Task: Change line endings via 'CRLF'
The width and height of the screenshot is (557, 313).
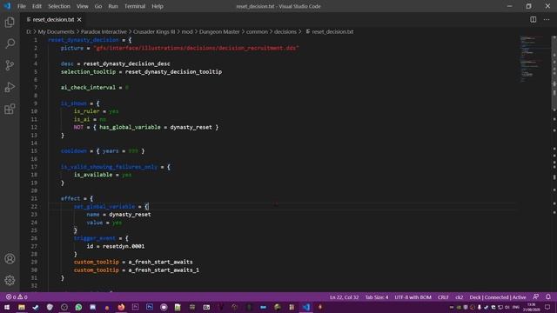Action: (443, 297)
